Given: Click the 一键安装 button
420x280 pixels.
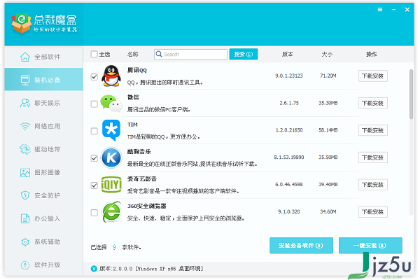Looking at the screenshot, I should click(x=370, y=246).
